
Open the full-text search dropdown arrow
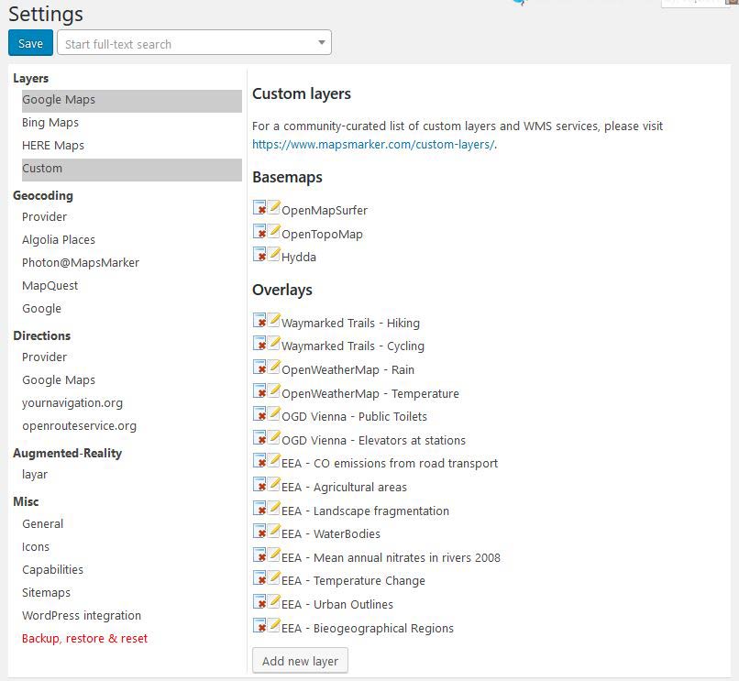tap(322, 43)
